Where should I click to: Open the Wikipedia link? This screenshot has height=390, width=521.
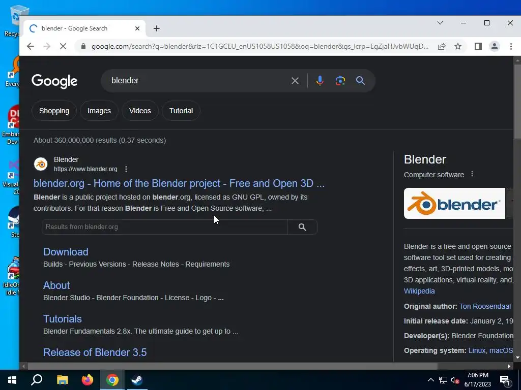click(x=419, y=291)
